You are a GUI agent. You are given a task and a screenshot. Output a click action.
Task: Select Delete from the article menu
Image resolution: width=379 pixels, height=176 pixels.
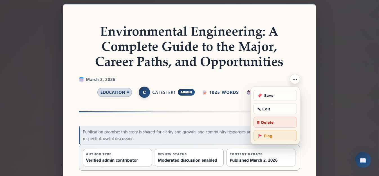tap(275, 122)
